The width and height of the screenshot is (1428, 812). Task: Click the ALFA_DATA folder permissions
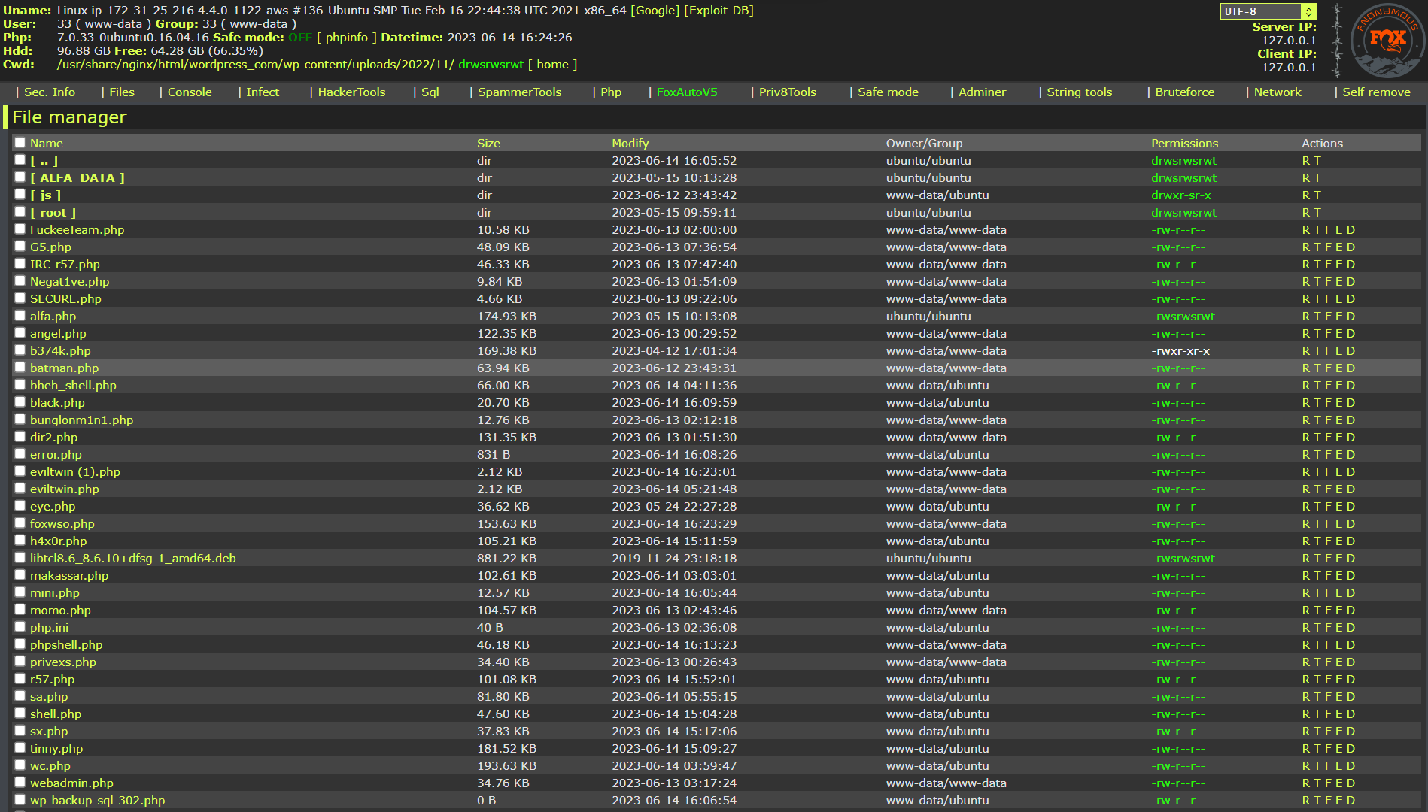[x=1183, y=178]
